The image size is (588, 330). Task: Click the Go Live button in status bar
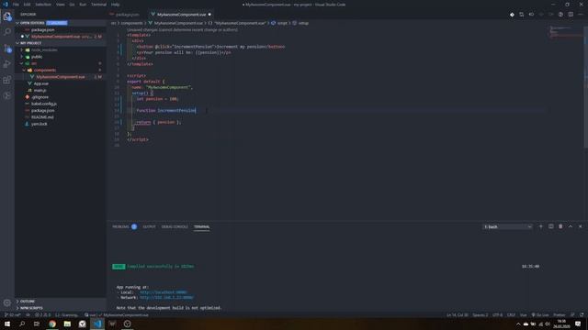[540, 315]
